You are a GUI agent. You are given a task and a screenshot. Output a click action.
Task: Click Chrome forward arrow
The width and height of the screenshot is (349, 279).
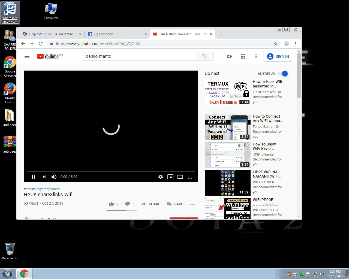pos(32,44)
